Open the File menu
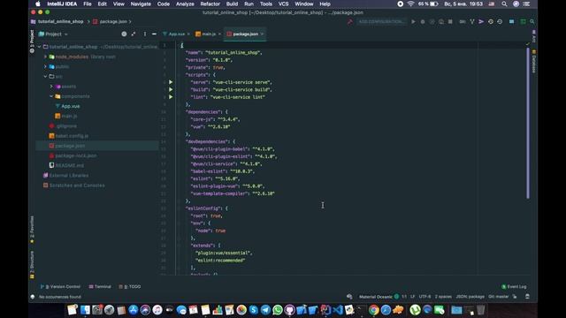Screen dimensions: 566x318 click(88, 4)
